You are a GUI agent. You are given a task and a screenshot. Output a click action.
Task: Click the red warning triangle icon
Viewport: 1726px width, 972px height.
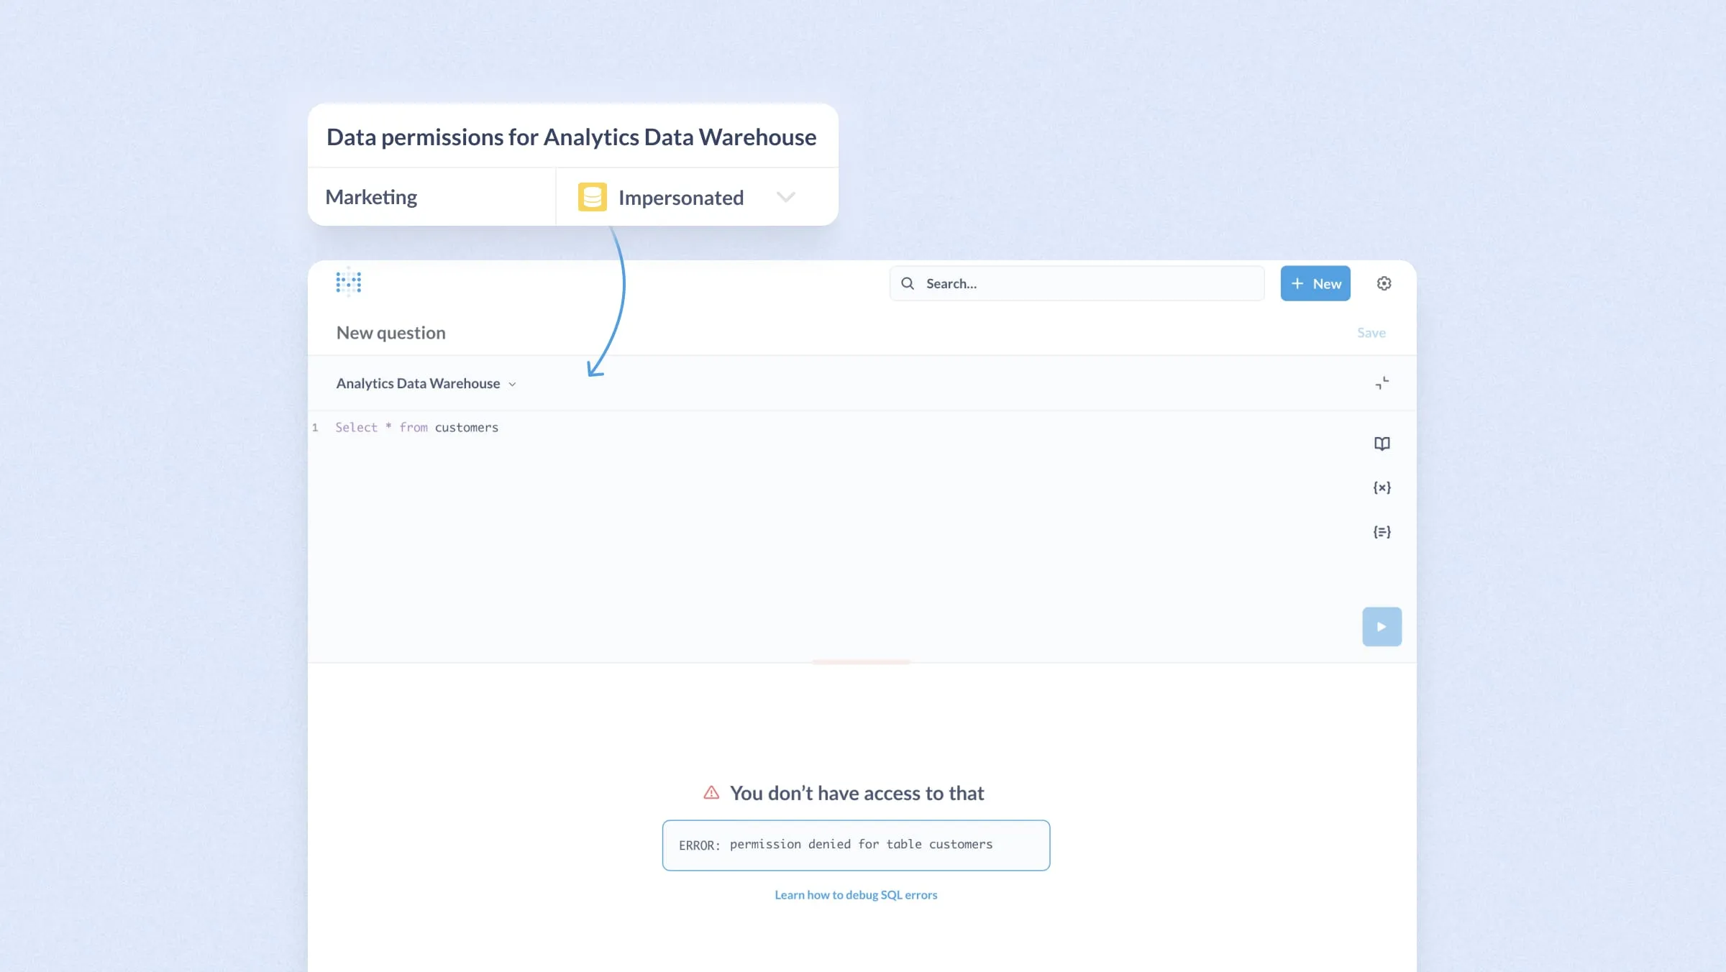pos(711,793)
